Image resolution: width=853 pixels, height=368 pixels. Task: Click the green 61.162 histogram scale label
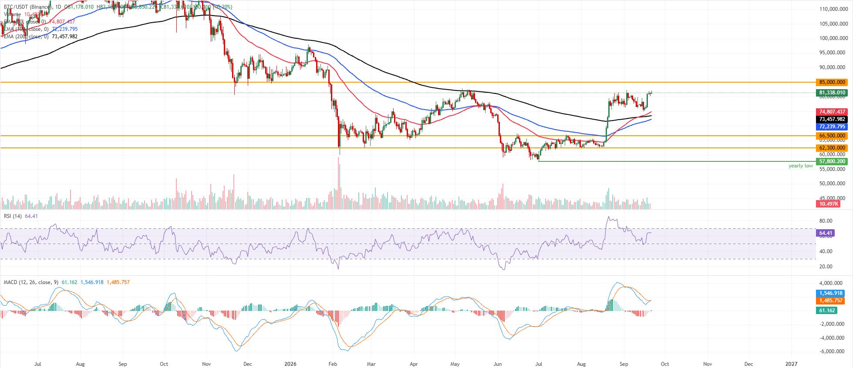coord(827,311)
